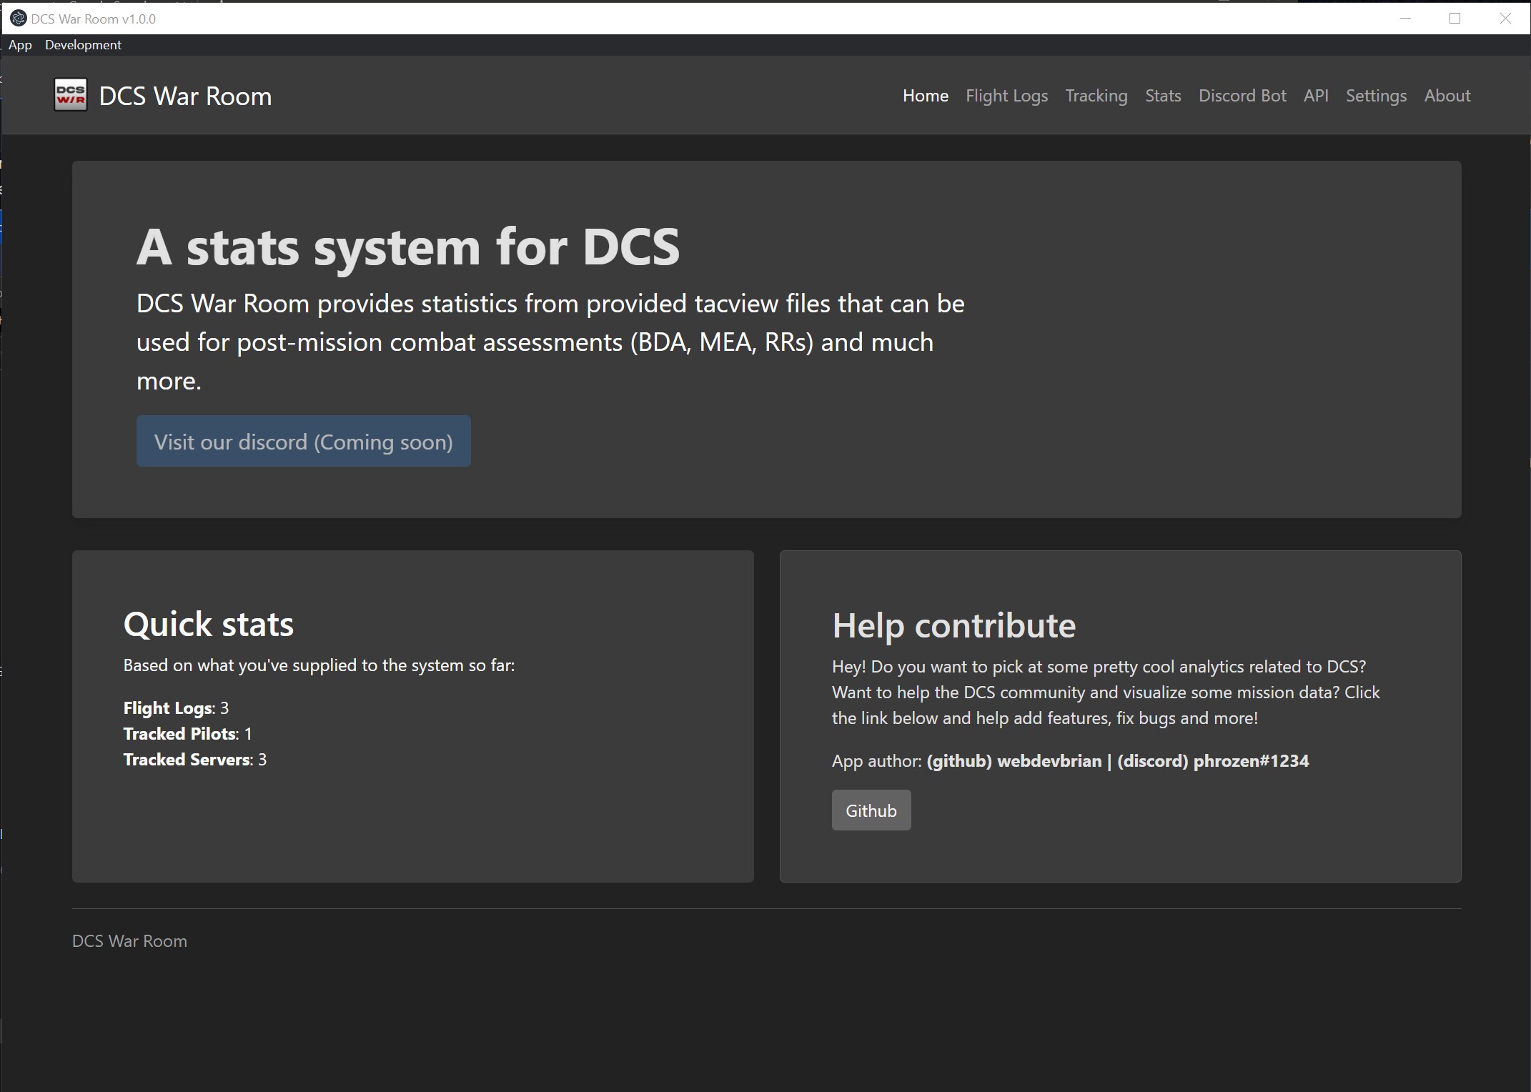Minimize the DCS War Room window

pos(1405,19)
